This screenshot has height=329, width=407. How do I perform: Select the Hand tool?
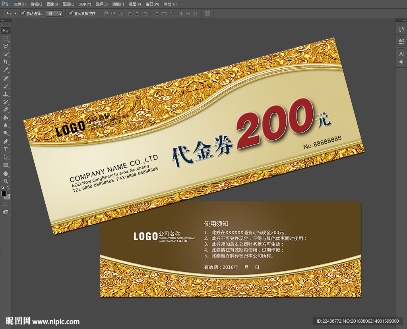pyautogui.click(x=6, y=173)
